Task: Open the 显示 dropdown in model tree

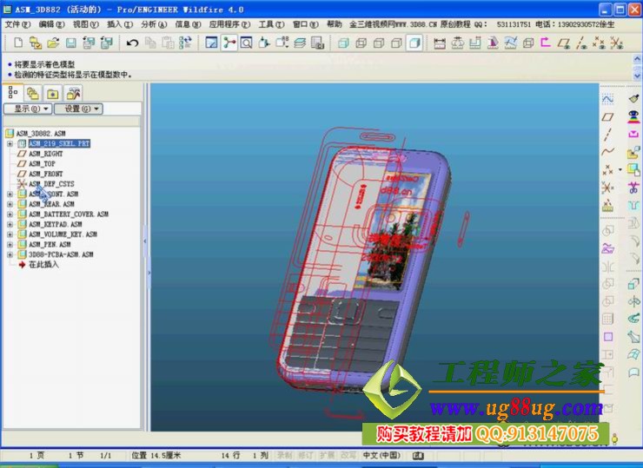Action: point(28,109)
